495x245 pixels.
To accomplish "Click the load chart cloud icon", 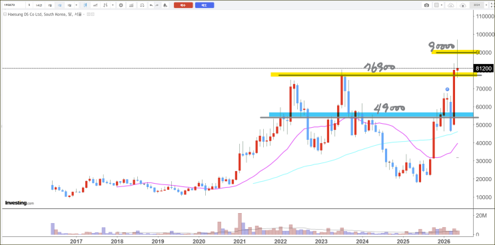I will pos(451,5).
